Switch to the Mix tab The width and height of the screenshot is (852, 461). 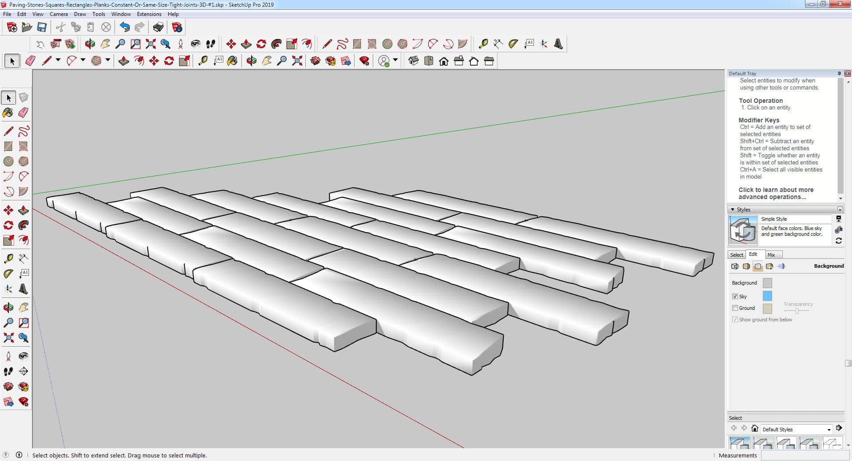tap(771, 255)
